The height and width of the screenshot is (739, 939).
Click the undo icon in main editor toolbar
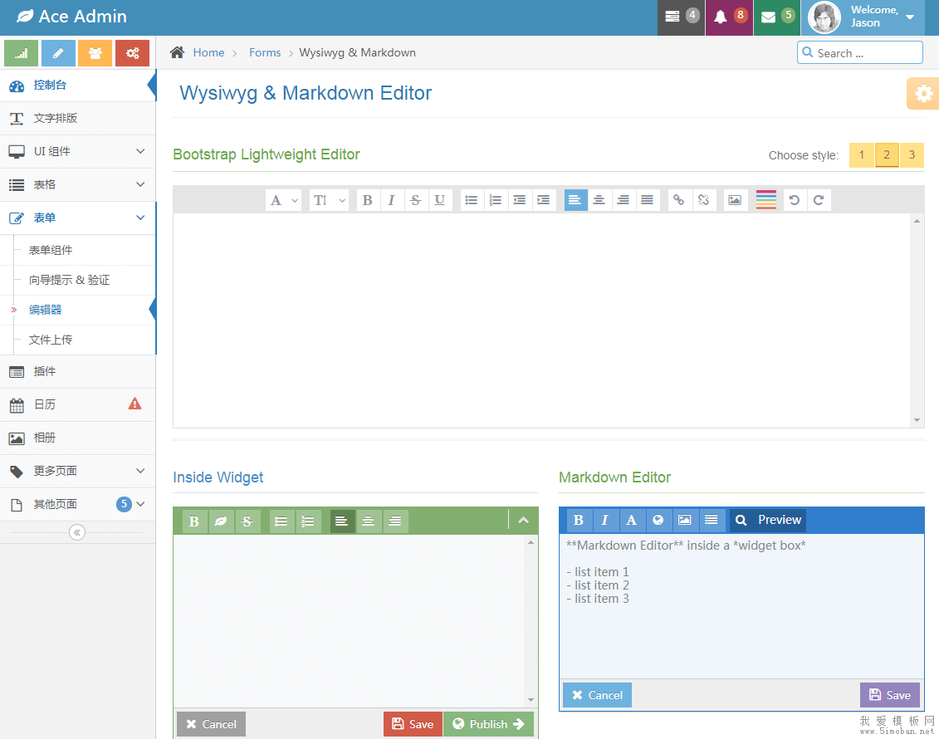pos(795,200)
